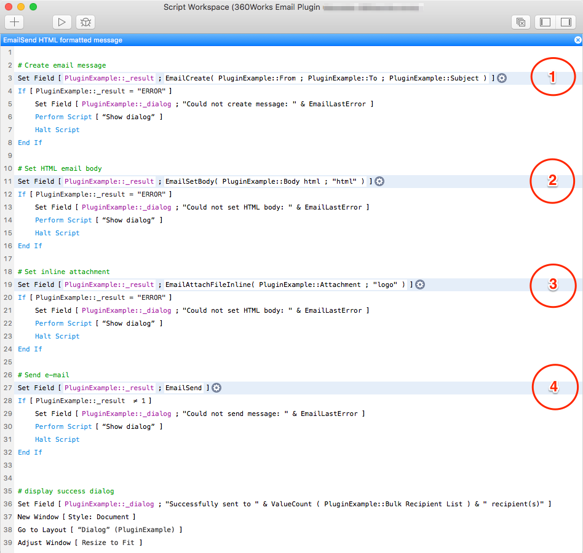This screenshot has height=553, width=583.
Task: Select the '# Set HTML email body' comment
Action: click(60, 168)
